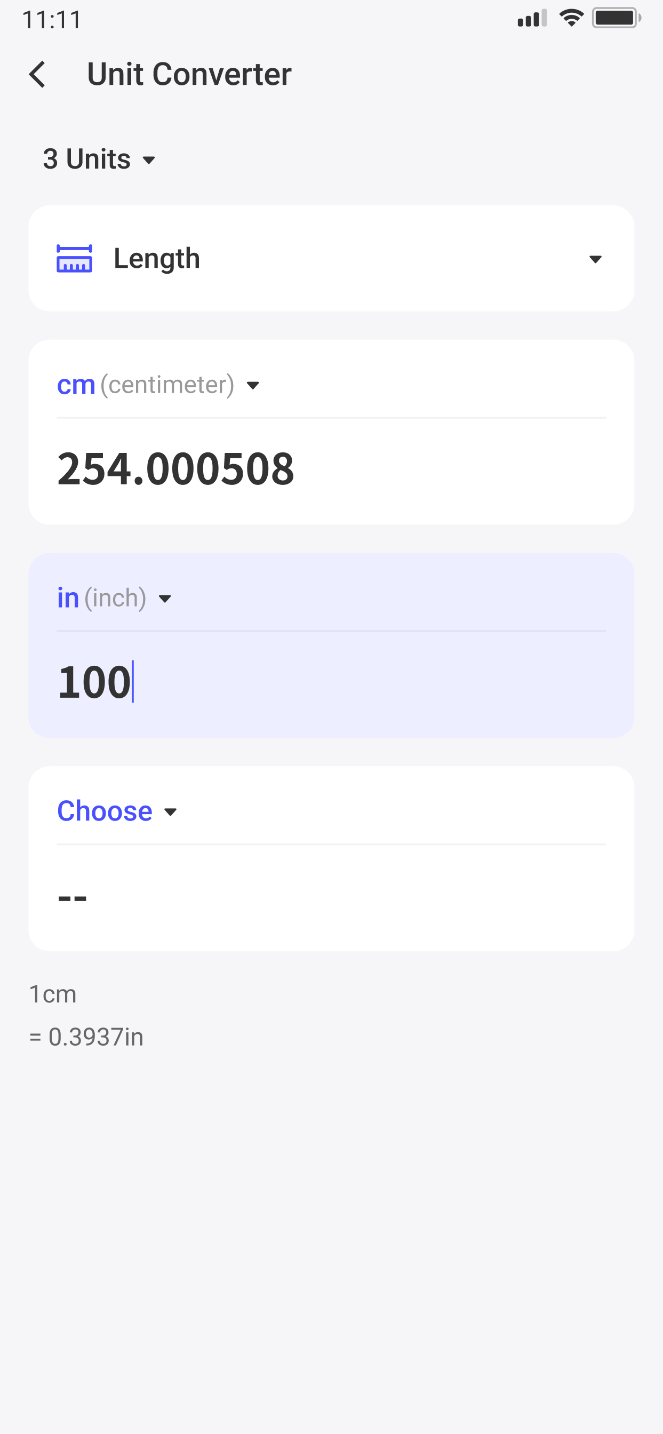Tap the Unit Converter title
The height and width of the screenshot is (1434, 663).
(x=189, y=75)
